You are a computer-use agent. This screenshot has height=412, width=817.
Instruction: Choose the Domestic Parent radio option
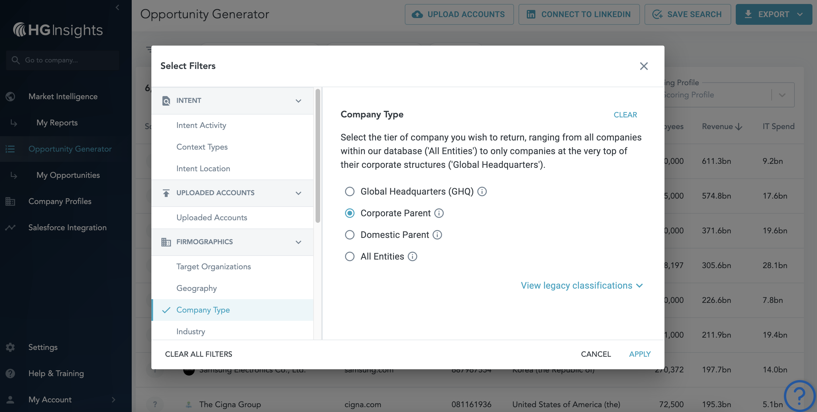(x=349, y=235)
